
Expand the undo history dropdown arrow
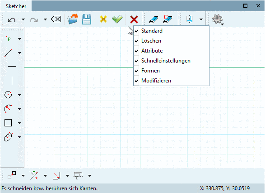pyautogui.click(x=23, y=19)
